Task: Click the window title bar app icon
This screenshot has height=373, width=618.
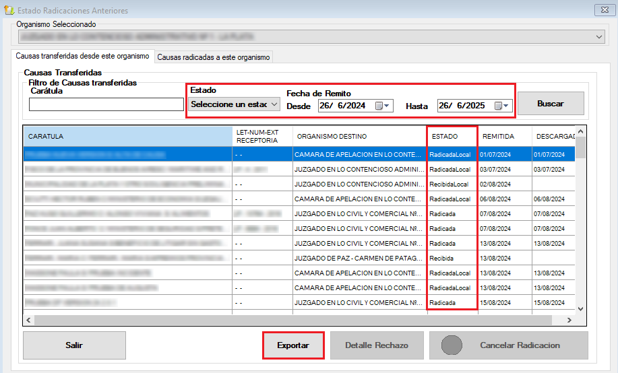Action: (x=7, y=11)
